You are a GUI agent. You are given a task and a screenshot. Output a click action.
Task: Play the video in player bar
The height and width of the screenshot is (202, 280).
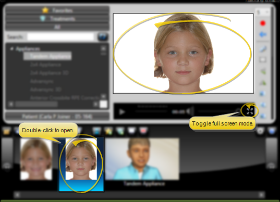(x=122, y=112)
